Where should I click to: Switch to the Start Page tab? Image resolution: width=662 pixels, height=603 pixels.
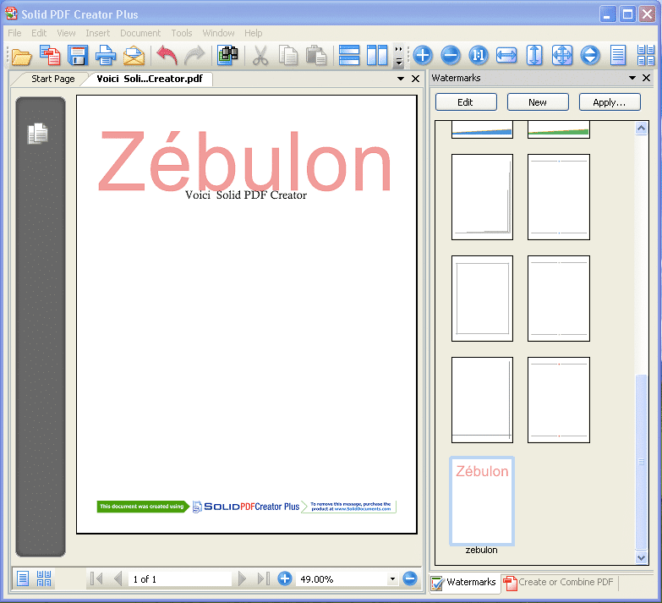pos(53,79)
